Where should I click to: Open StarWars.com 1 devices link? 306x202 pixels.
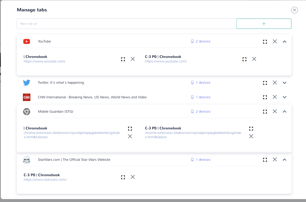click(x=201, y=160)
